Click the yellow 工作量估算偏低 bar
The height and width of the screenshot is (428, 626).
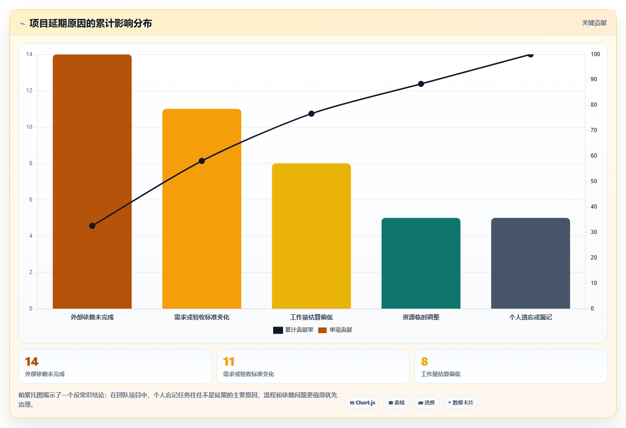311,236
